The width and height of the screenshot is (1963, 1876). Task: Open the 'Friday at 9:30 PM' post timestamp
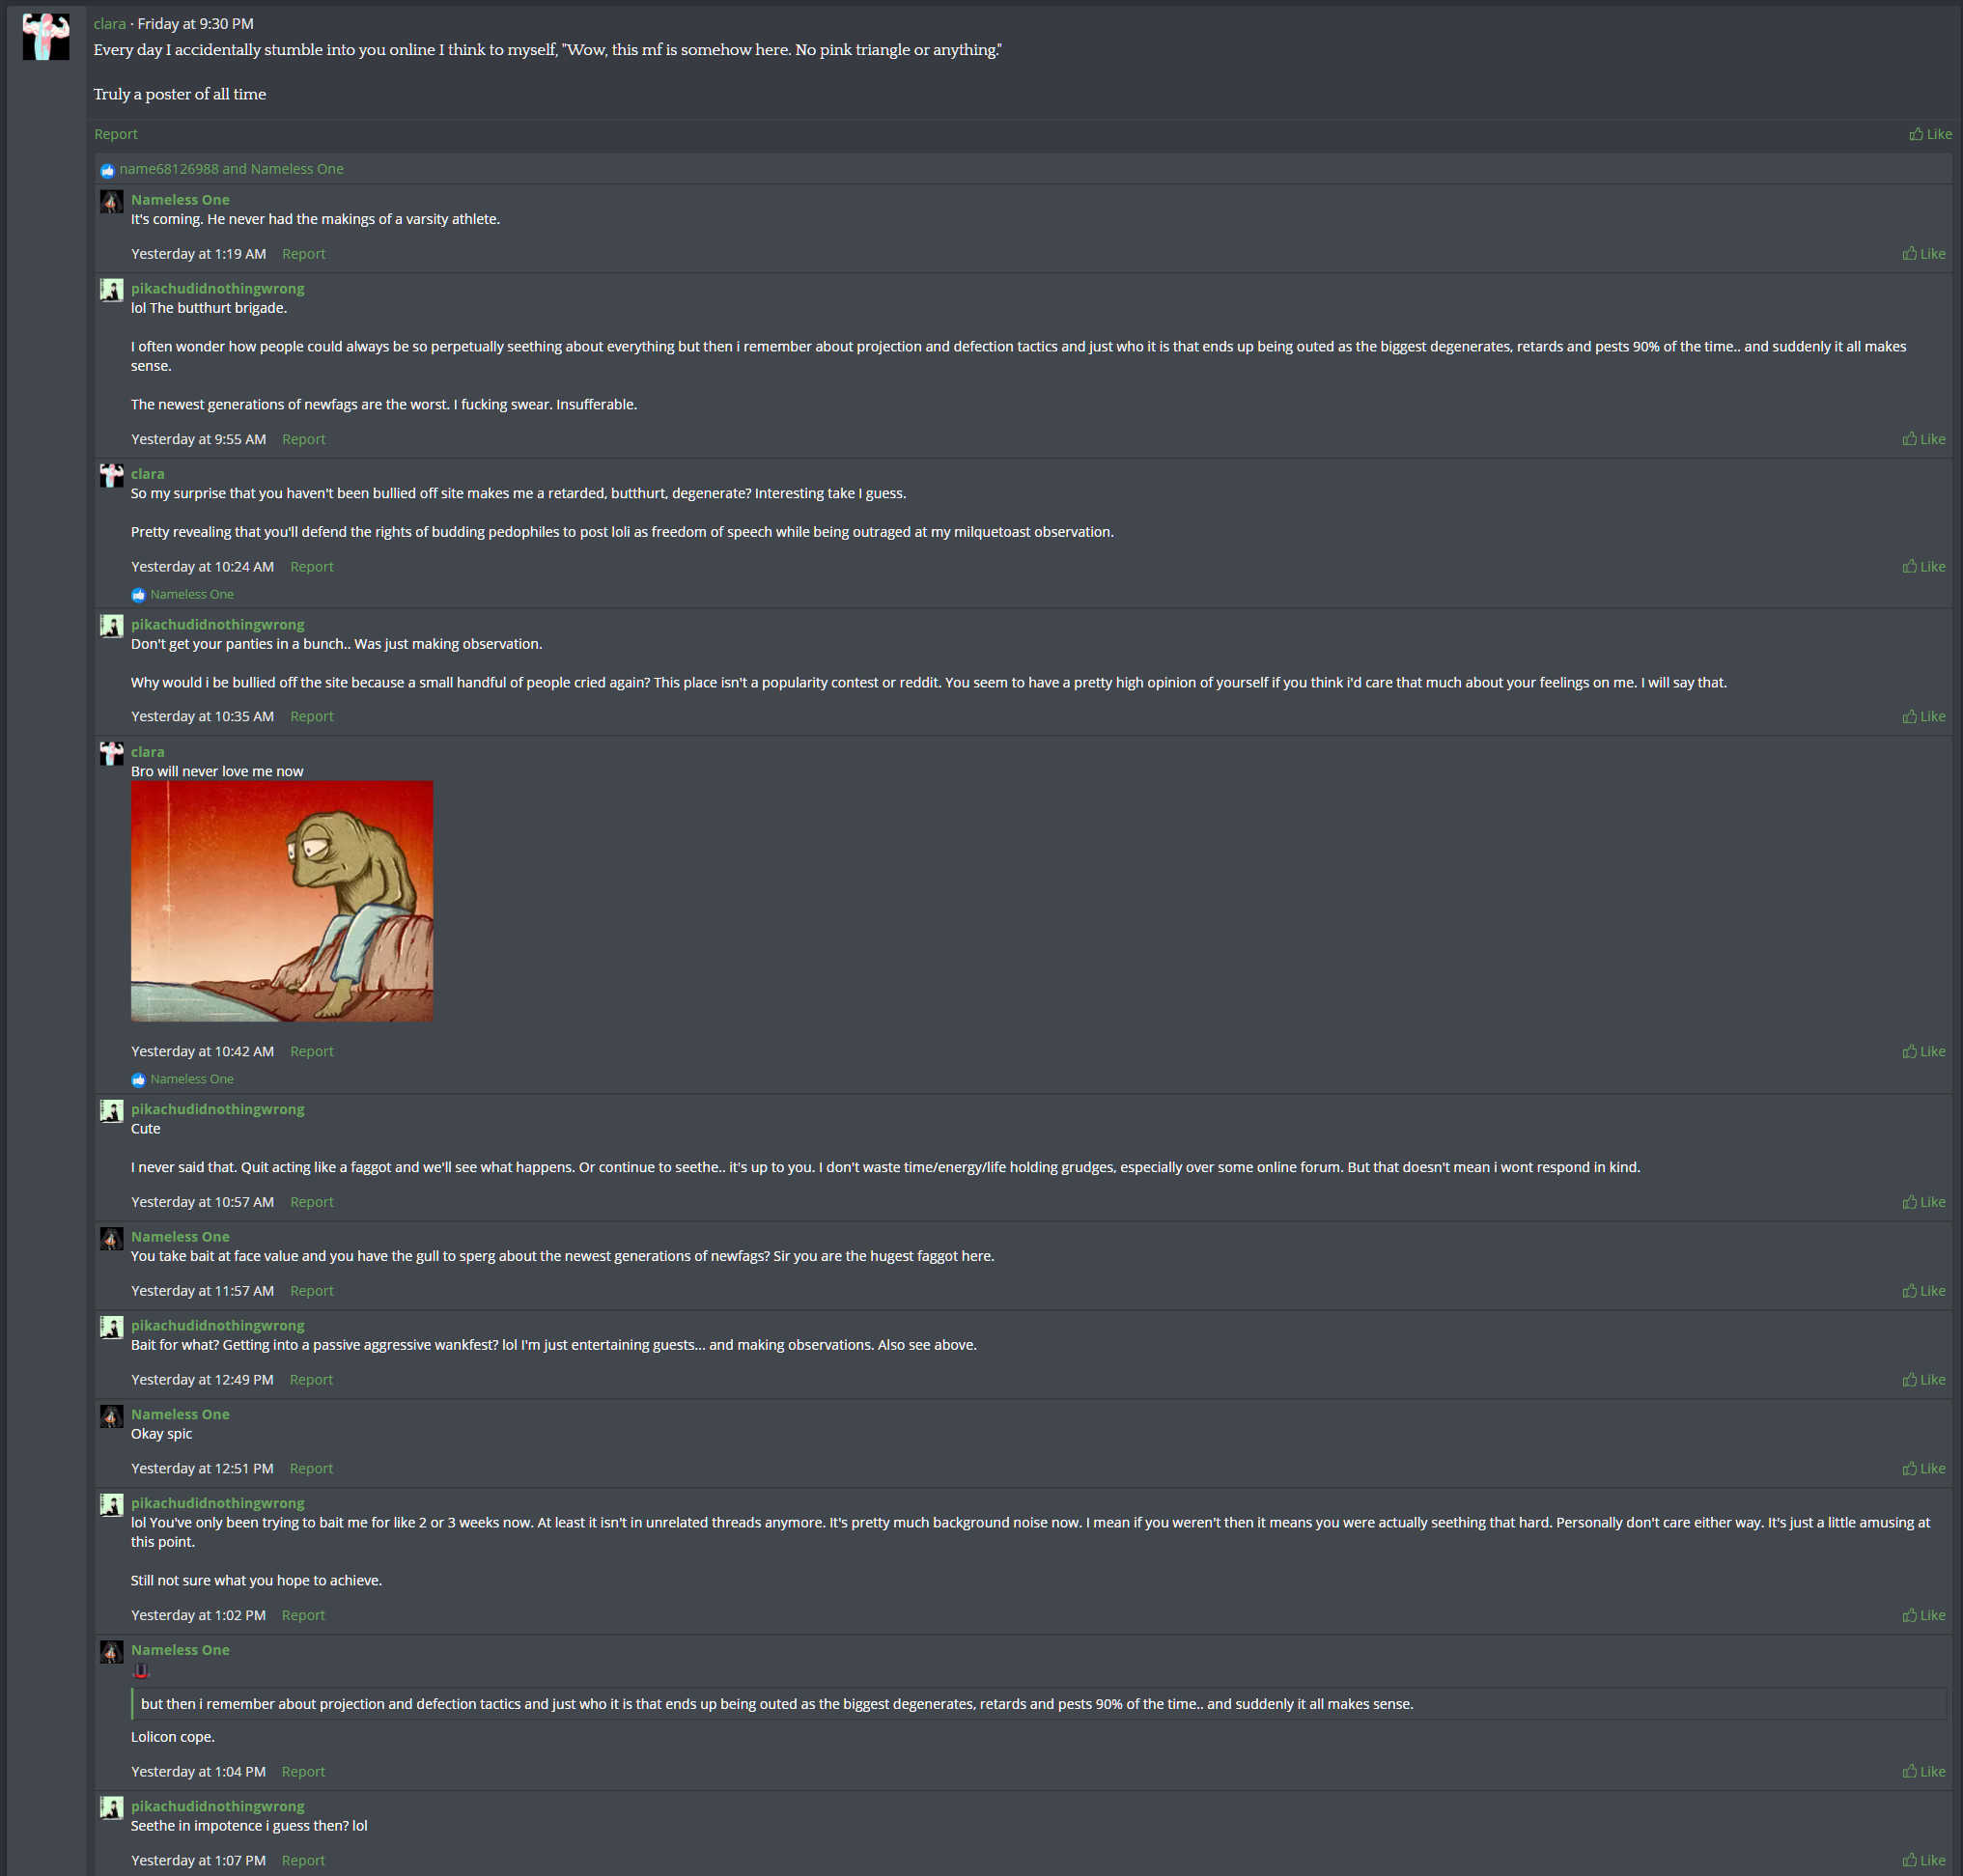[195, 23]
